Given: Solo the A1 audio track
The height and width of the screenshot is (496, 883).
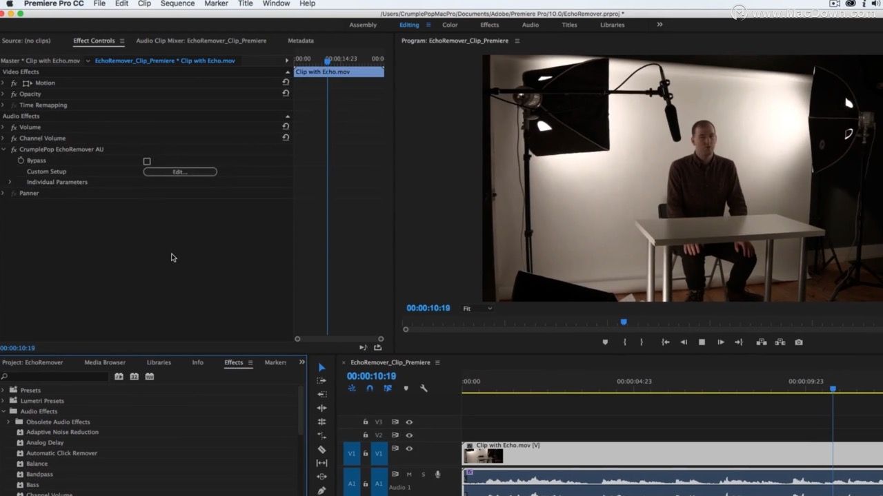Looking at the screenshot, I should (423, 474).
